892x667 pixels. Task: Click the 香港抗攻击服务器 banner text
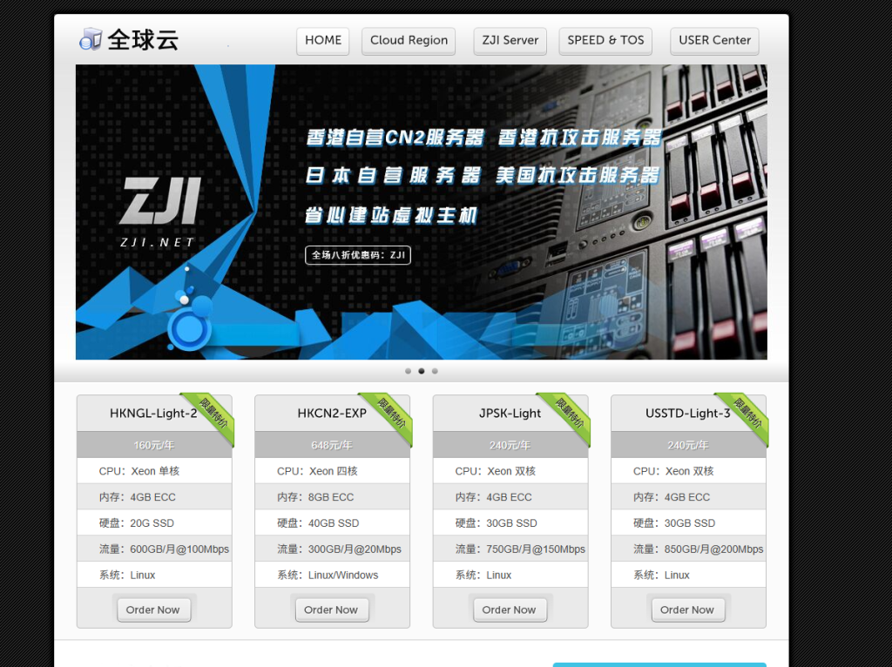click(579, 137)
